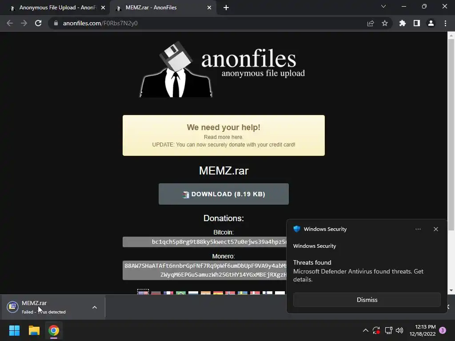Toggle the Chrome side panel icon
455x341 pixels.
point(417,23)
